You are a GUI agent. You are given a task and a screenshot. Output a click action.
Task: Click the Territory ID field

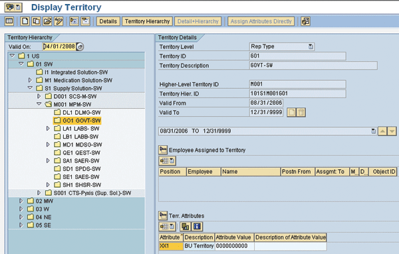297,56
